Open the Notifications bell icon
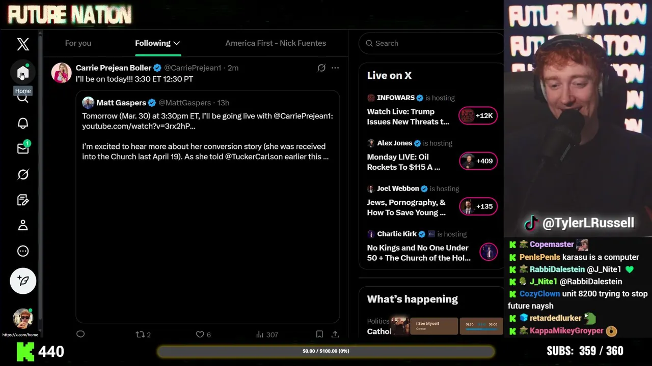Screen dimensions: 652x366 point(23,123)
